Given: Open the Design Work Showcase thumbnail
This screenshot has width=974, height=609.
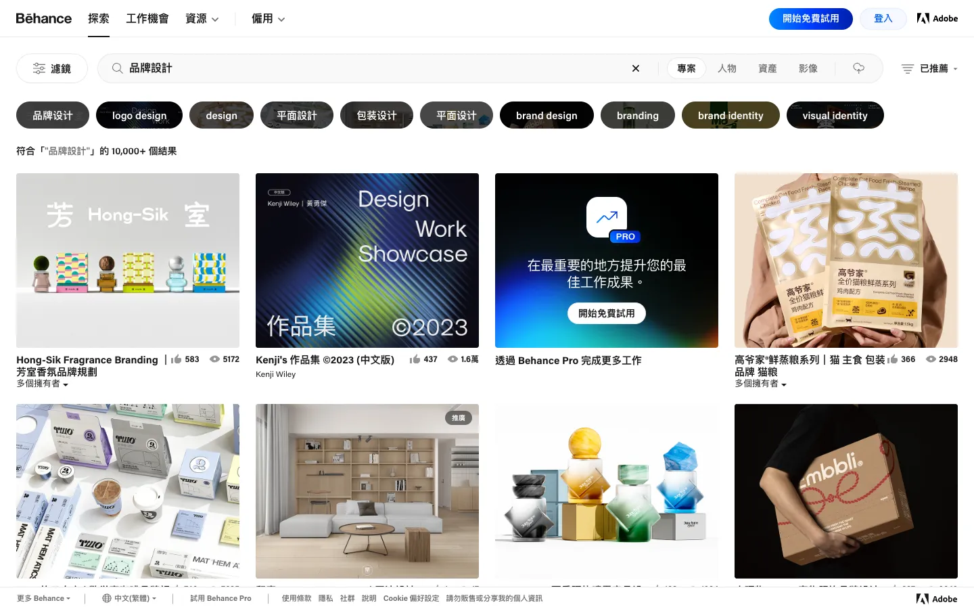Looking at the screenshot, I should click(367, 261).
